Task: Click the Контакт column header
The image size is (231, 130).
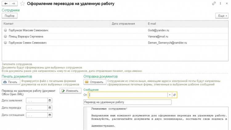Action: pyautogui.click(x=9, y=24)
